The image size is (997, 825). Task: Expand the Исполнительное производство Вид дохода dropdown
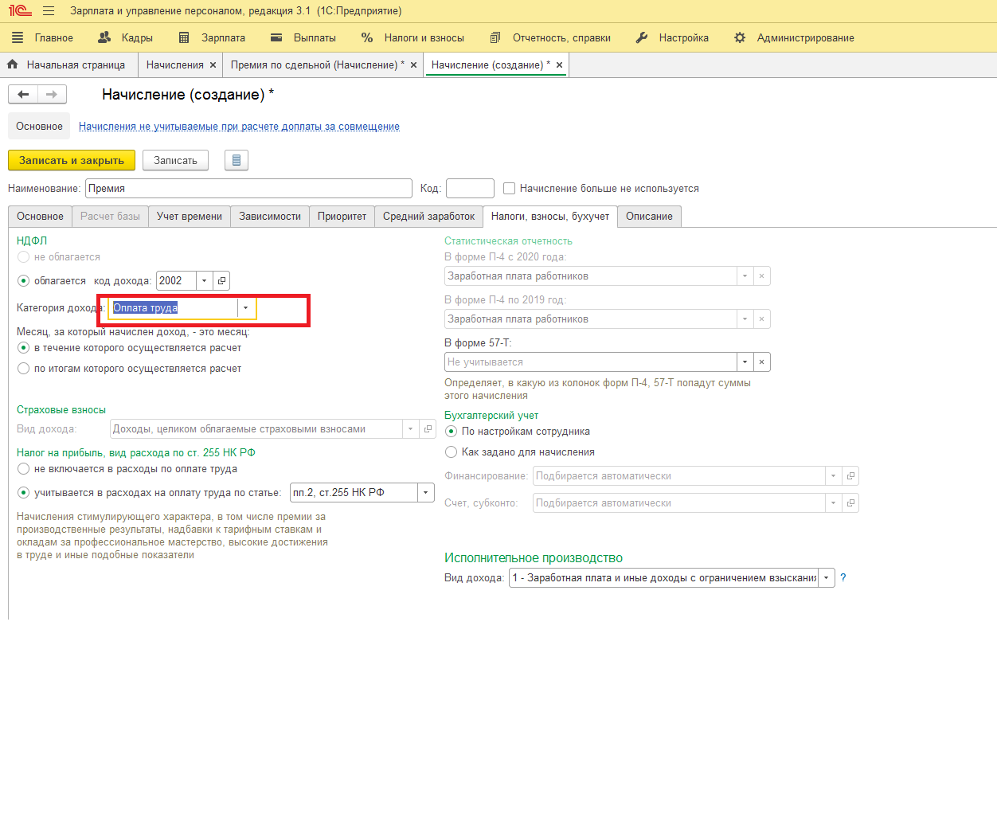(x=826, y=578)
